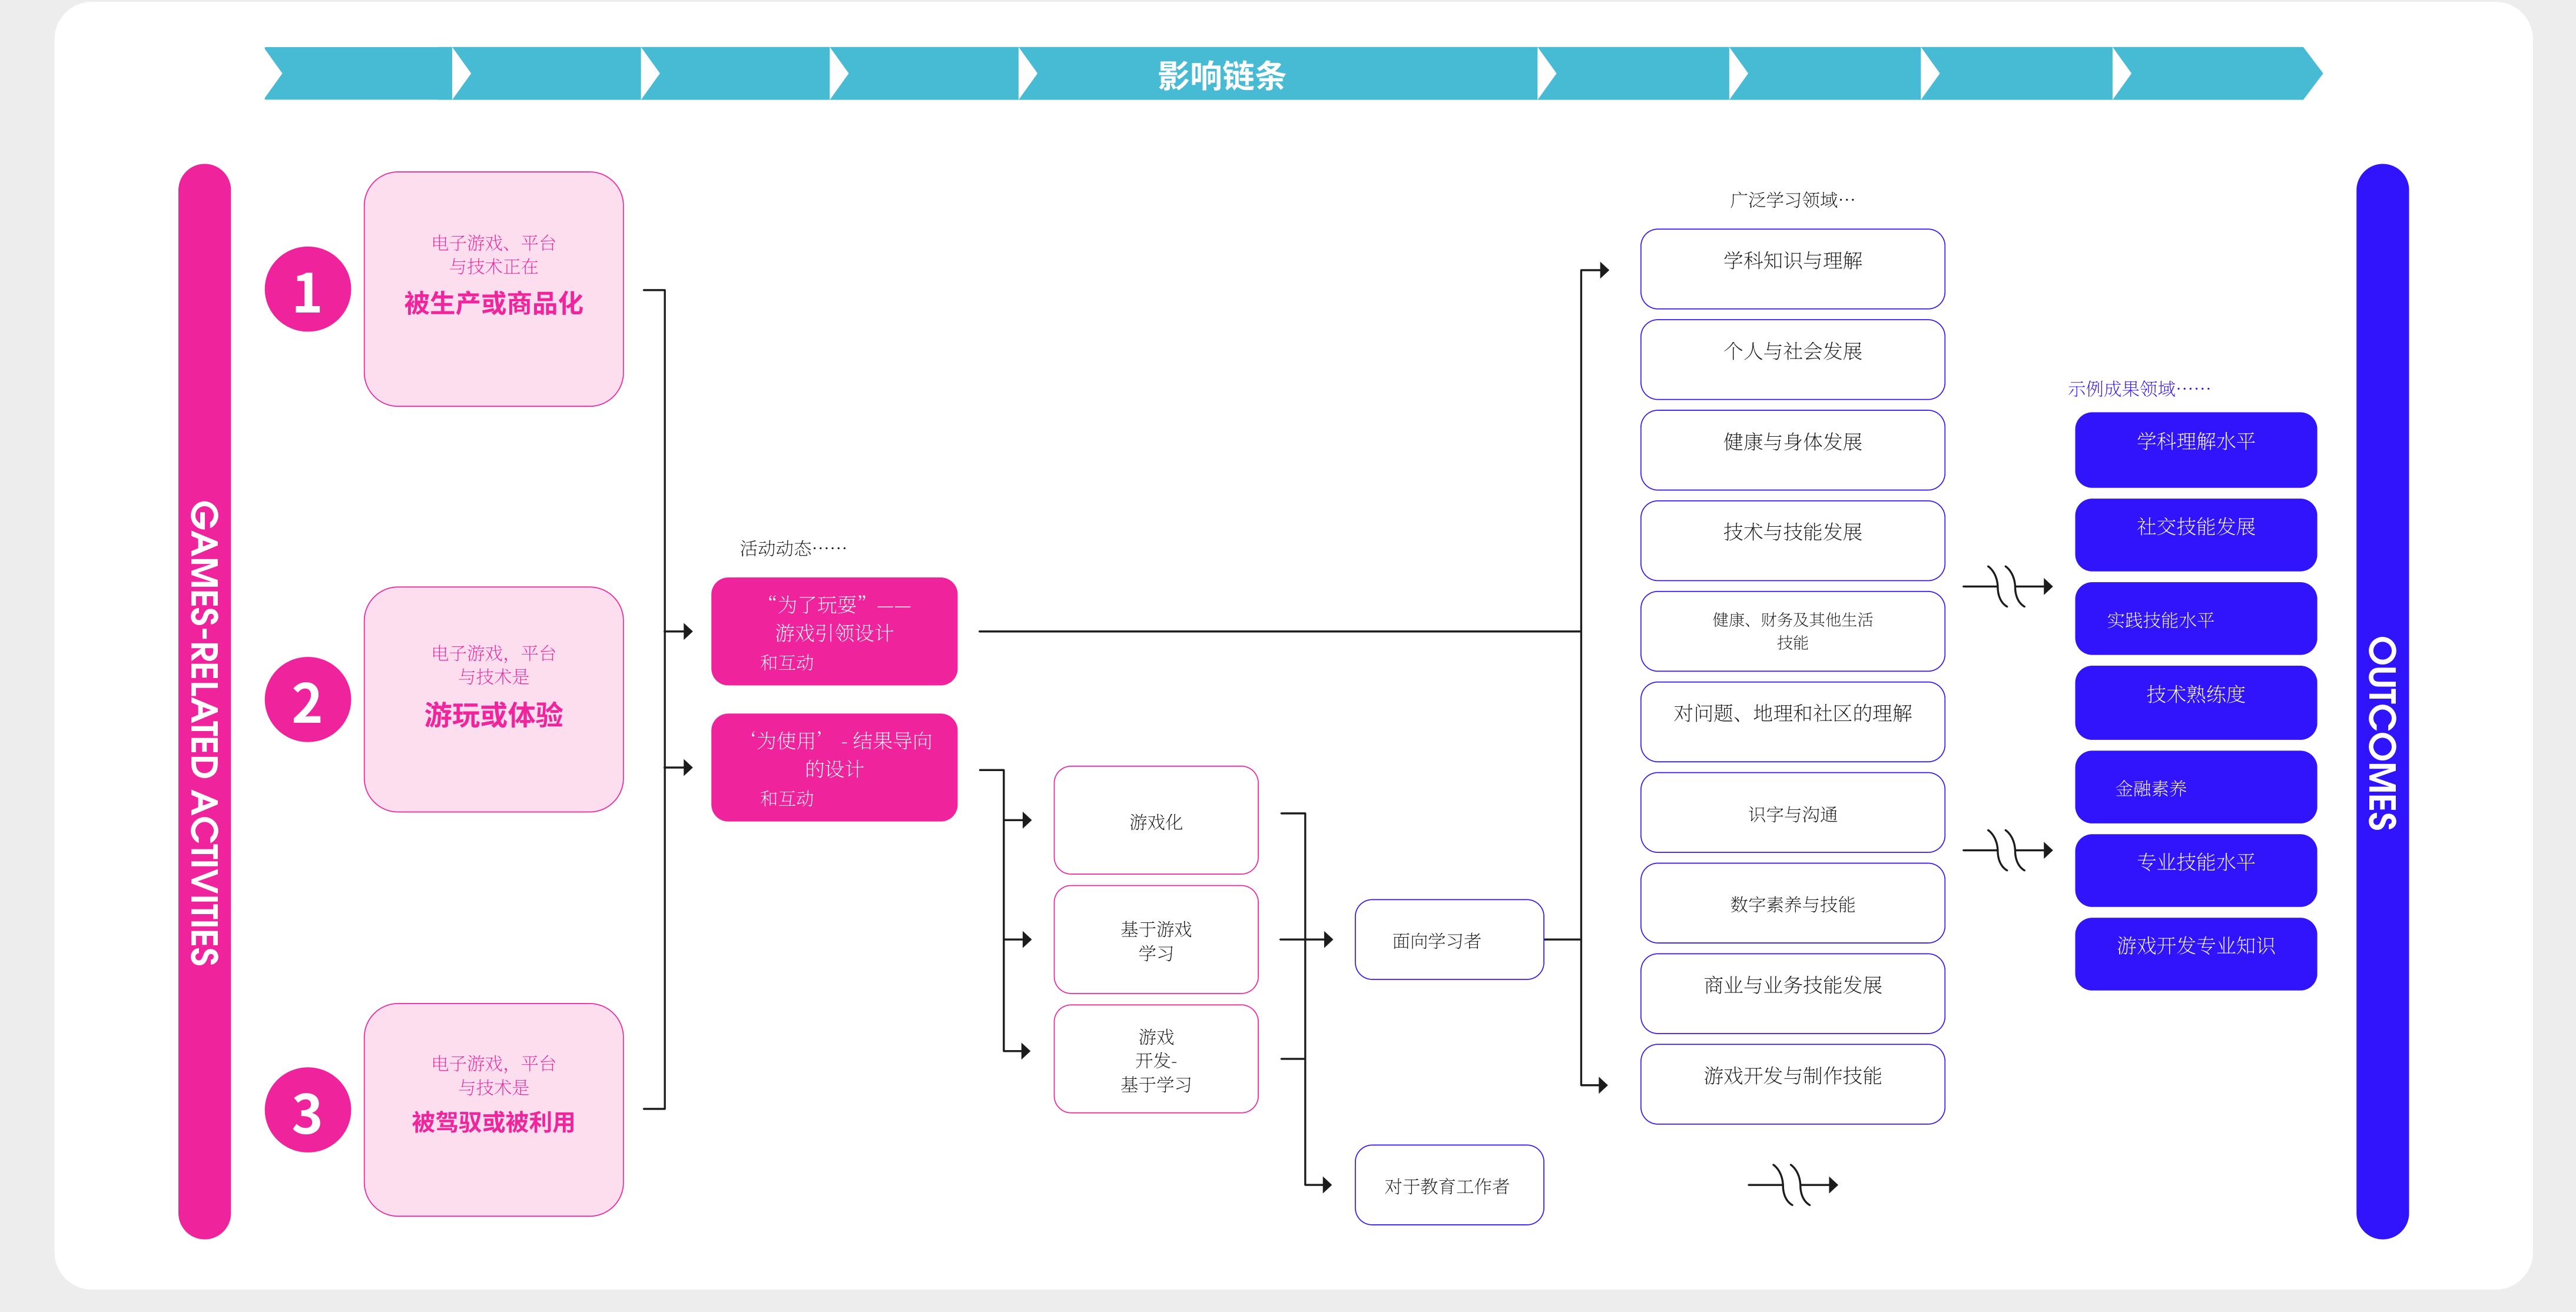Screen dimensions: 2576x1312
Task: Click the ‘为使用’ 结果导向的设计 box
Action: pyautogui.click(x=834, y=767)
